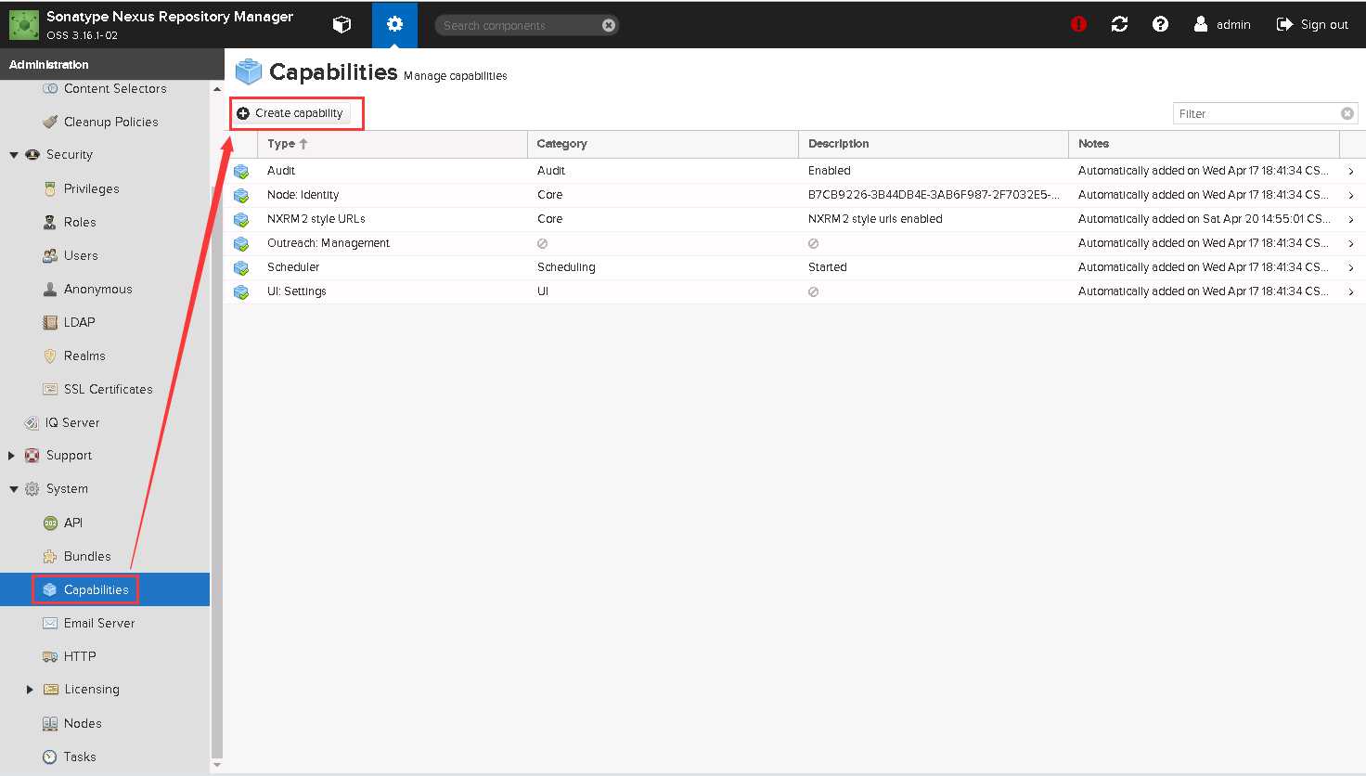Click Create capability button
Viewport: 1366px width, 776px height.
point(290,113)
